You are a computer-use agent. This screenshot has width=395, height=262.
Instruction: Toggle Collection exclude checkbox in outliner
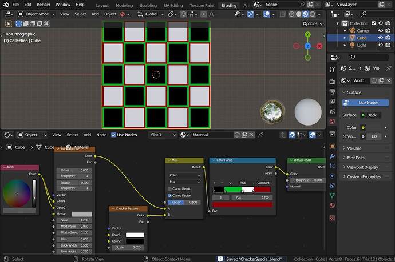coord(374,23)
